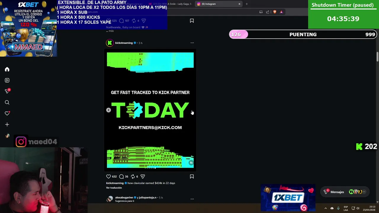Go to previous slide in kickstreaming carousel
The height and width of the screenshot is (213, 379).
pos(109,110)
